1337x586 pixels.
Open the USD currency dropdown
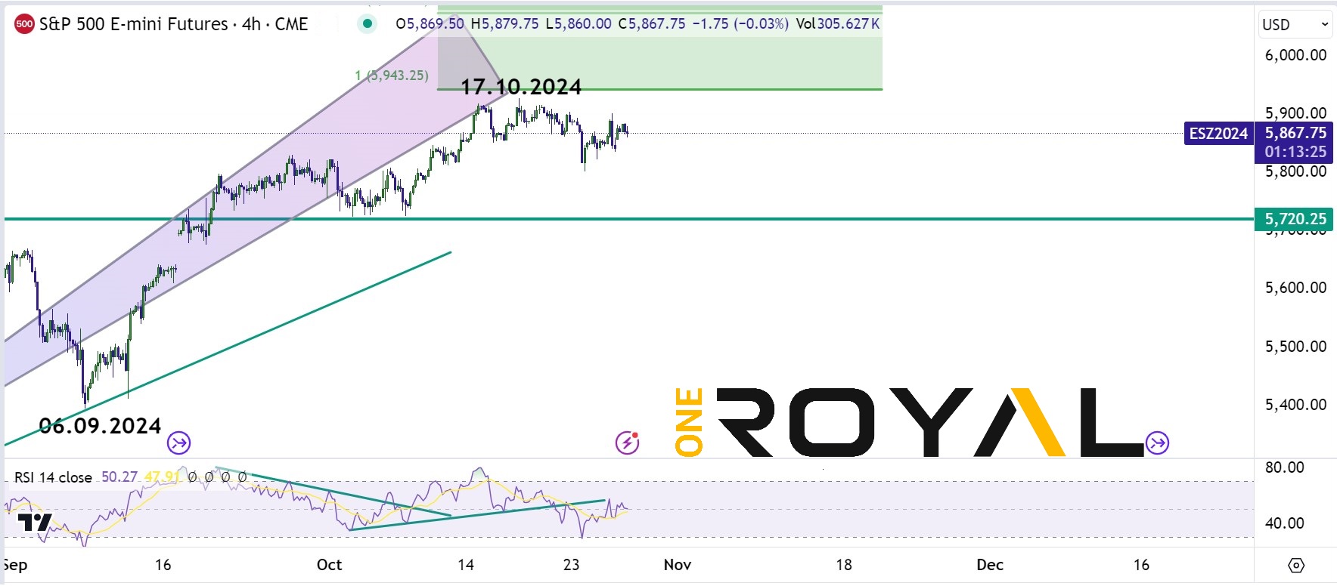(1295, 24)
